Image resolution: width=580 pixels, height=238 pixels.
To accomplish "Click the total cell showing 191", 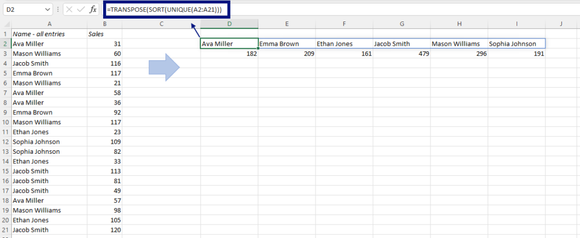I will [x=517, y=54].
